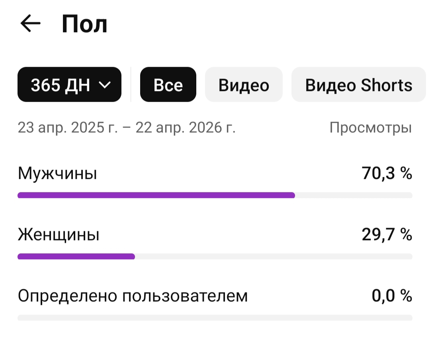This screenshot has height=342, width=430.
Task: Select the Все filter chip
Action: 168,85
